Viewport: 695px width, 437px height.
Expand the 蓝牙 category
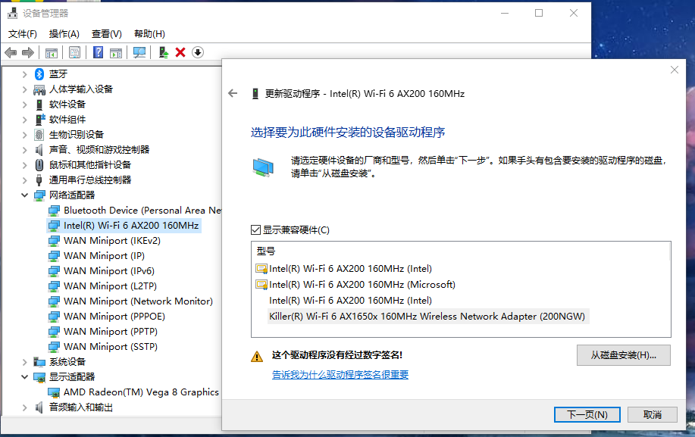pyautogui.click(x=25, y=74)
